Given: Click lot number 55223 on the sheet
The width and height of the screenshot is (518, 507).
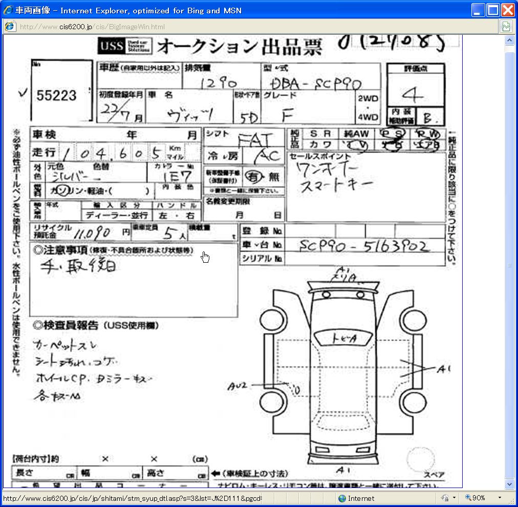Looking at the screenshot, I should [x=56, y=95].
